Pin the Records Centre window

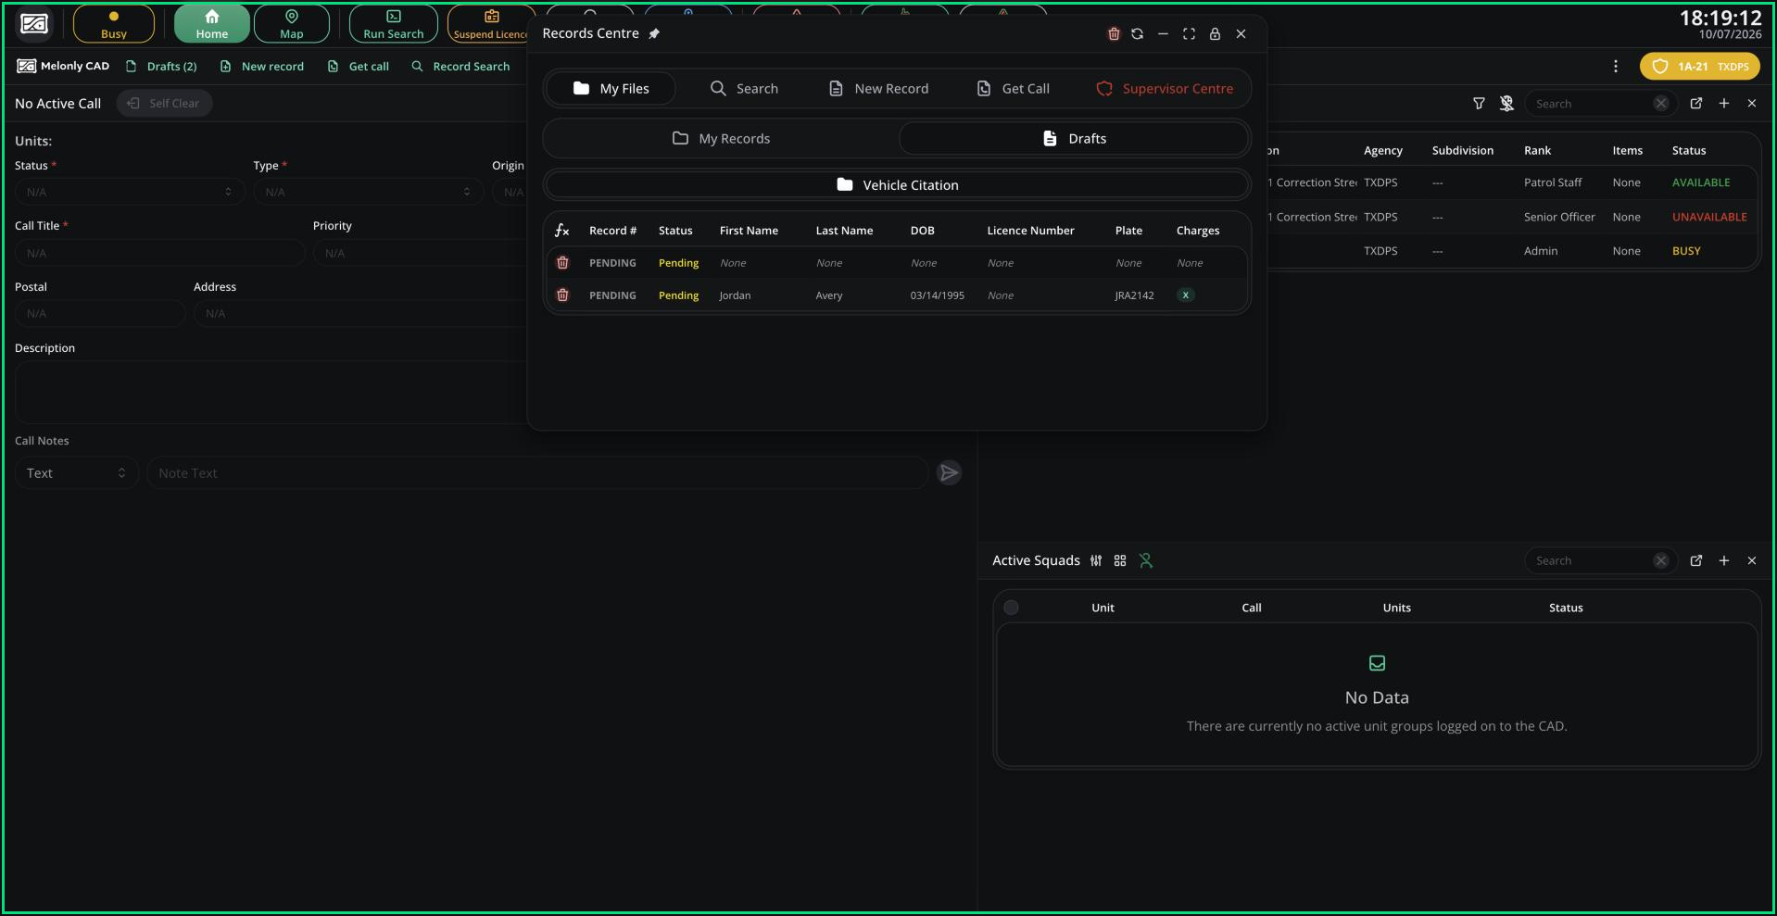pyautogui.click(x=654, y=34)
